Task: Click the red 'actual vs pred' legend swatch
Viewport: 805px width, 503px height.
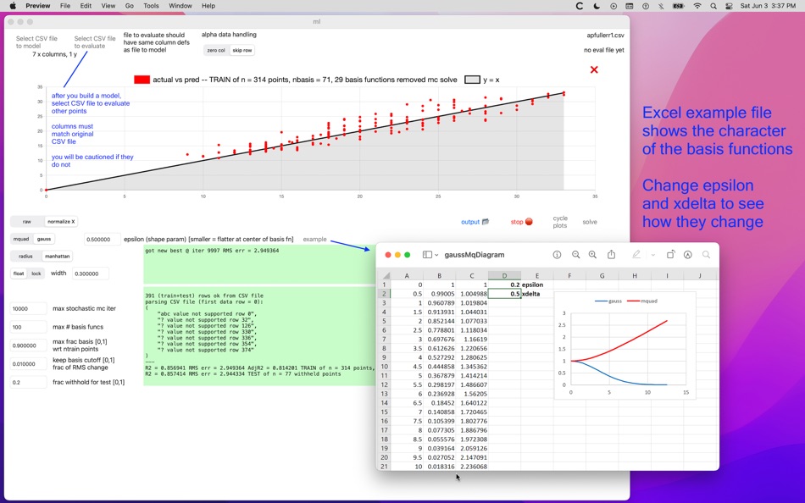Action: 142,80
